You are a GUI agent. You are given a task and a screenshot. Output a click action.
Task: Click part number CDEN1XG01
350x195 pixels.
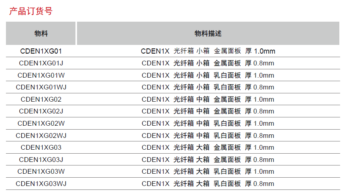pyautogui.click(x=41, y=51)
